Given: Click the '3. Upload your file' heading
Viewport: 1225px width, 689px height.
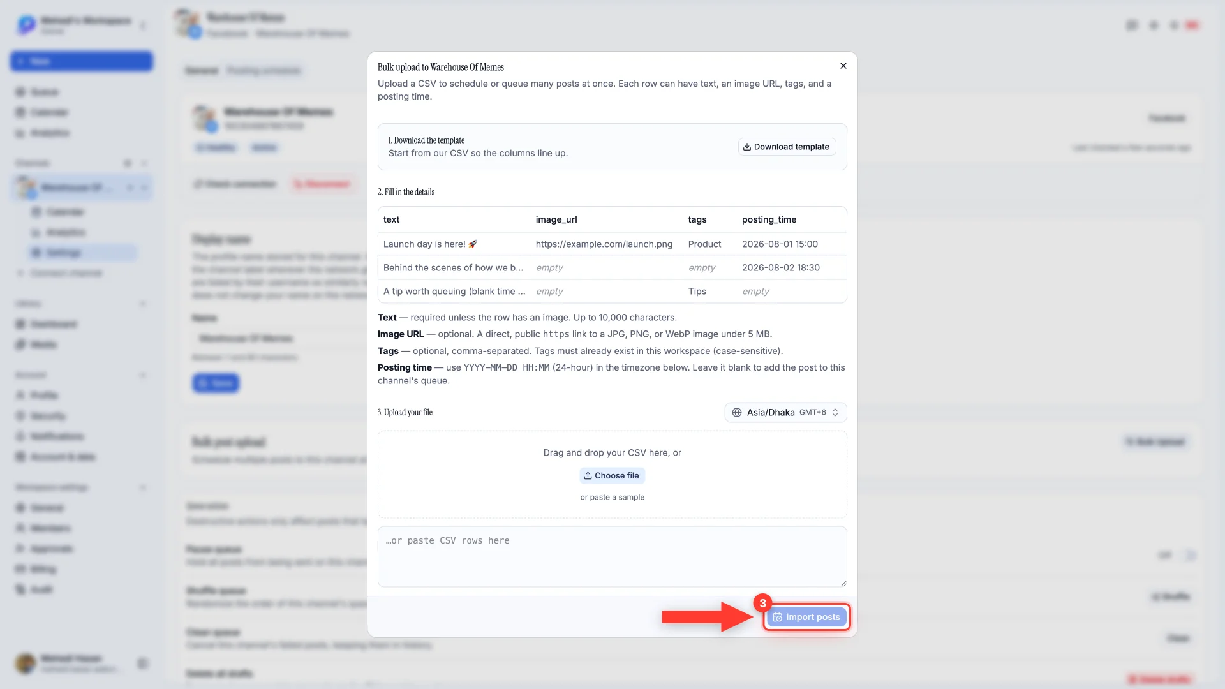Looking at the screenshot, I should [405, 413].
